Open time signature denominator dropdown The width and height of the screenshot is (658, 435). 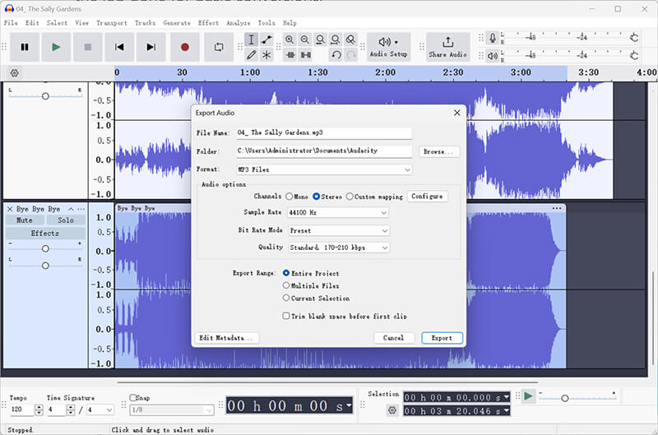tap(100, 410)
